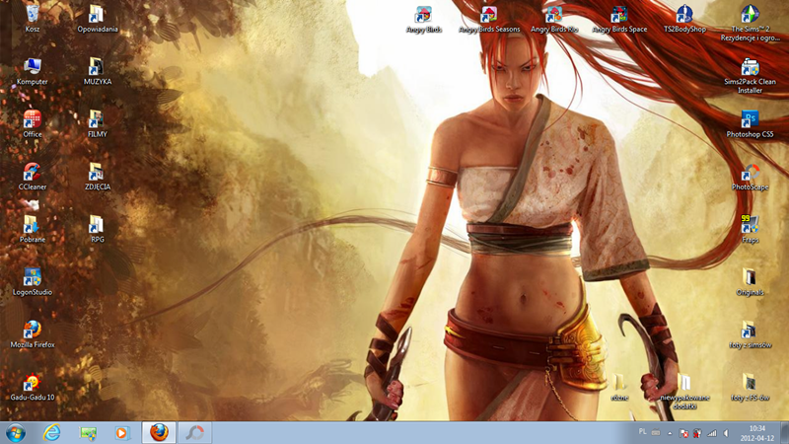The width and height of the screenshot is (789, 444).
Task: Open the RPG folder shortcut
Action: (x=97, y=229)
